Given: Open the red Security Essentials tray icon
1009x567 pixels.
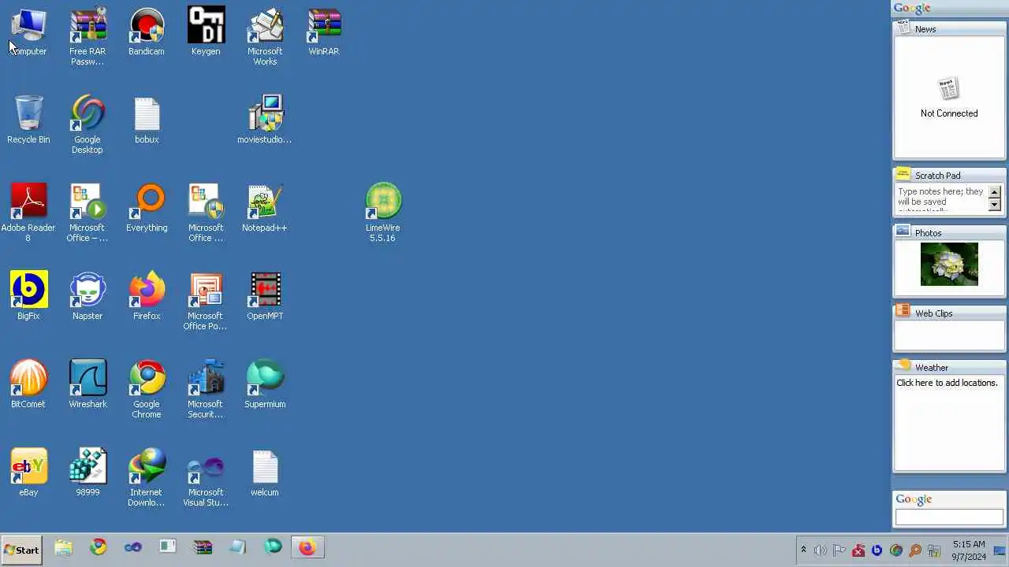Looking at the screenshot, I should [858, 550].
